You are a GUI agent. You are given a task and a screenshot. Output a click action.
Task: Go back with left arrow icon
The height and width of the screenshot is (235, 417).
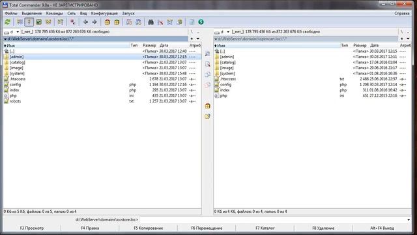pyautogui.click(x=85, y=22)
